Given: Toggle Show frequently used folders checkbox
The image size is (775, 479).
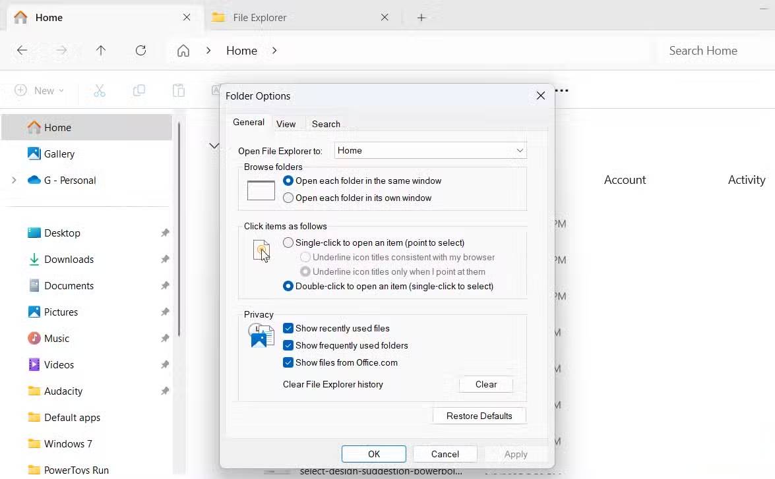Looking at the screenshot, I should [x=288, y=345].
